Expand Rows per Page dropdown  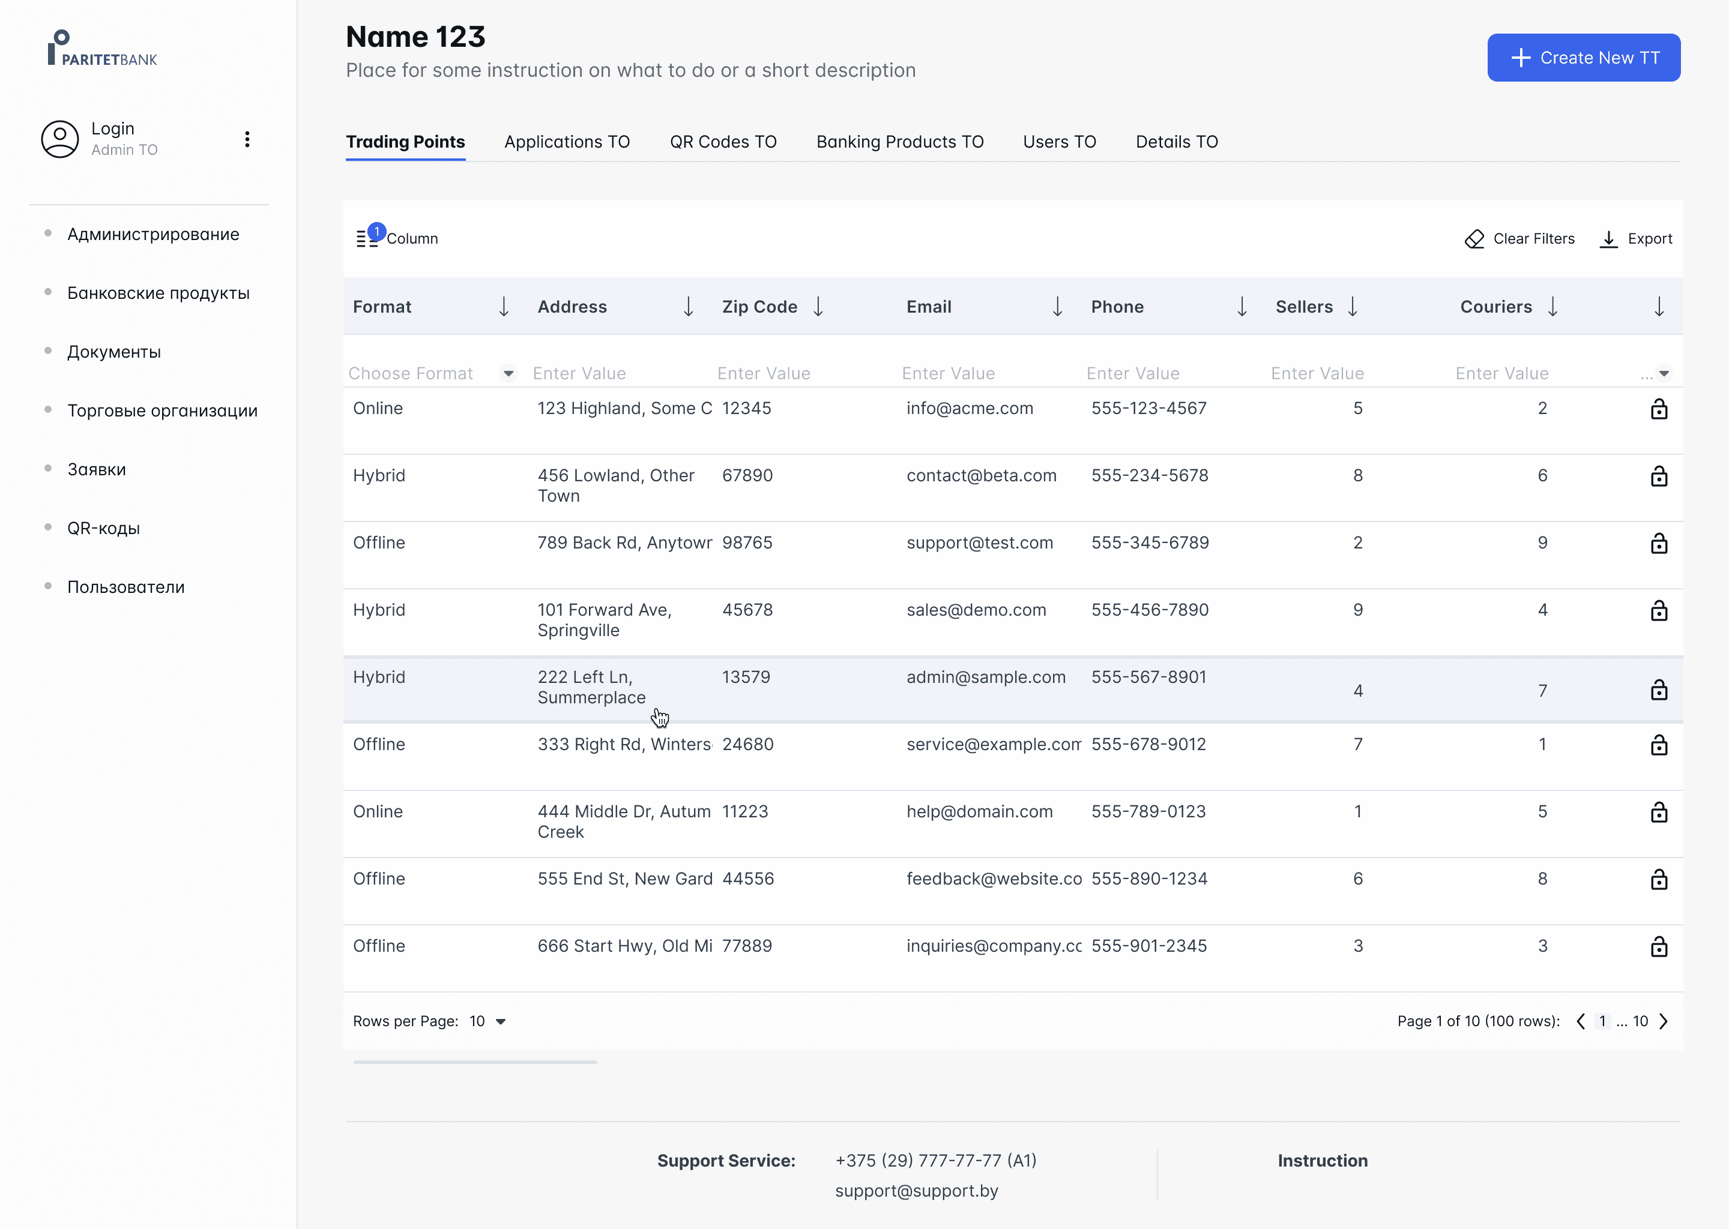pos(500,1021)
